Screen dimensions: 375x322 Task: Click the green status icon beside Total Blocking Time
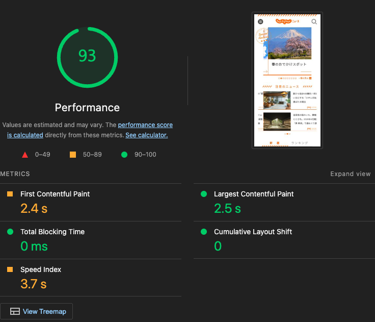[10, 232]
